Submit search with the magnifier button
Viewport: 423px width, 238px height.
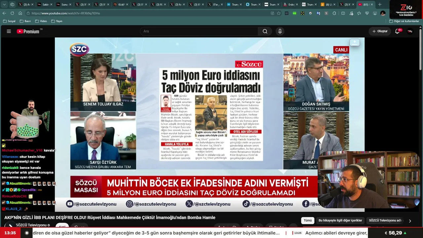tap(265, 31)
